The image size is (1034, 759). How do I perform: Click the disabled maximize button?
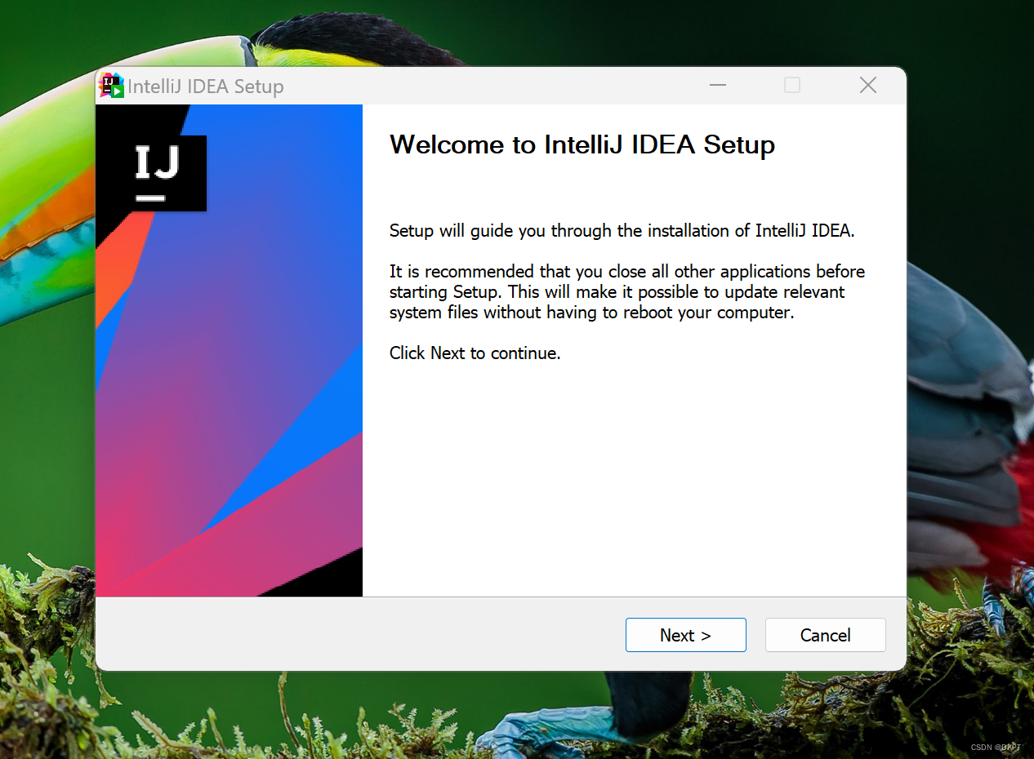(x=792, y=85)
